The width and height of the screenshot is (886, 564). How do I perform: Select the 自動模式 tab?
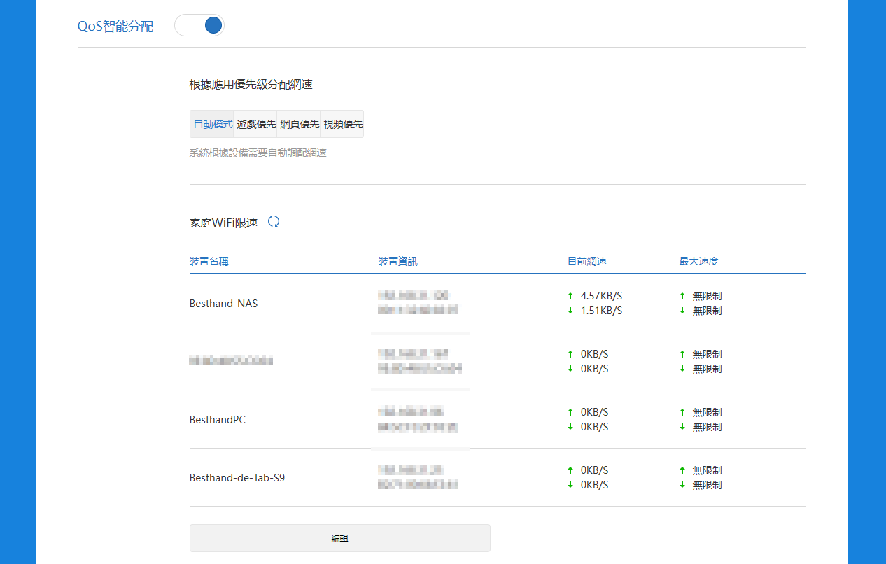[212, 124]
